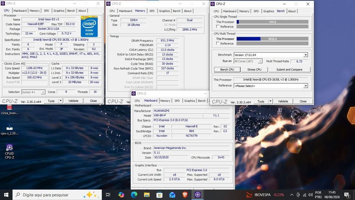Open the notification center icon
This screenshot has width=355, height=200.
coord(347,195)
